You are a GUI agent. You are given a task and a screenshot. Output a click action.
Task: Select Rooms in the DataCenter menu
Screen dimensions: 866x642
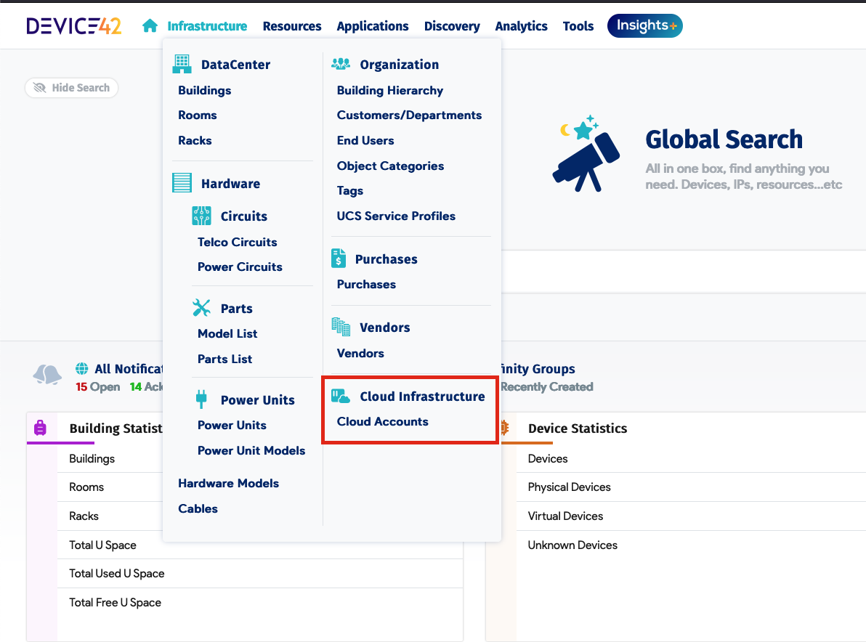click(x=197, y=115)
